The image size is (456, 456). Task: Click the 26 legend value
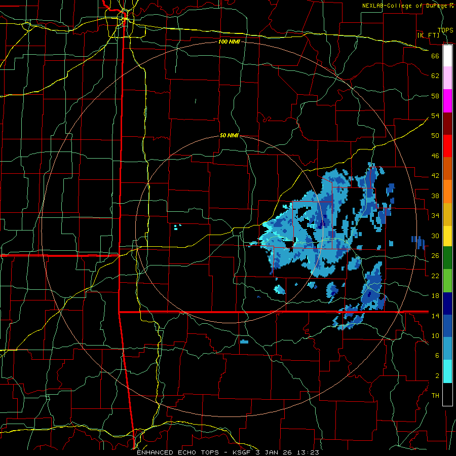tap(435, 256)
